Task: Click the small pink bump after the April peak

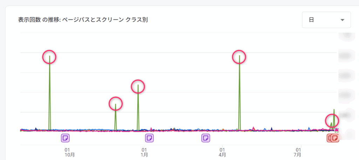Action: click(x=253, y=128)
